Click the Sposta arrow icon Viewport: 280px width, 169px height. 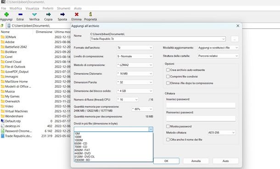(62, 15)
